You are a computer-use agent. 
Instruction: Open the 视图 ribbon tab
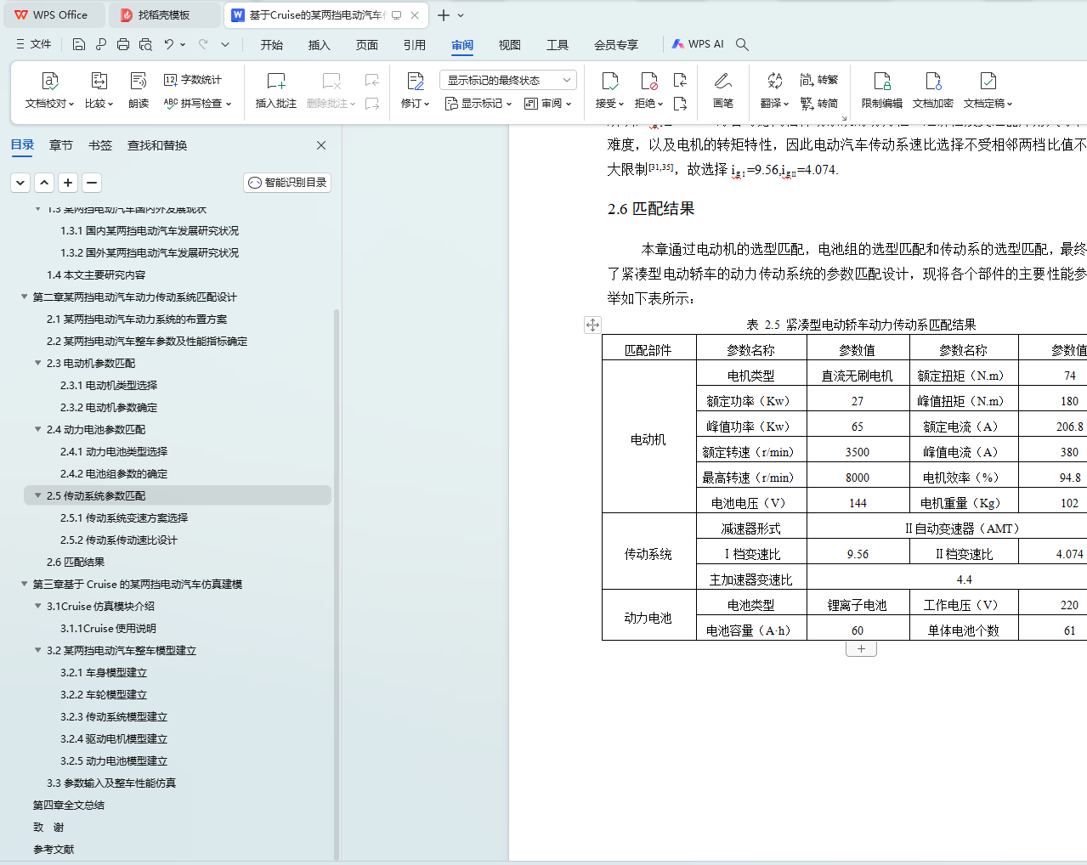point(510,45)
